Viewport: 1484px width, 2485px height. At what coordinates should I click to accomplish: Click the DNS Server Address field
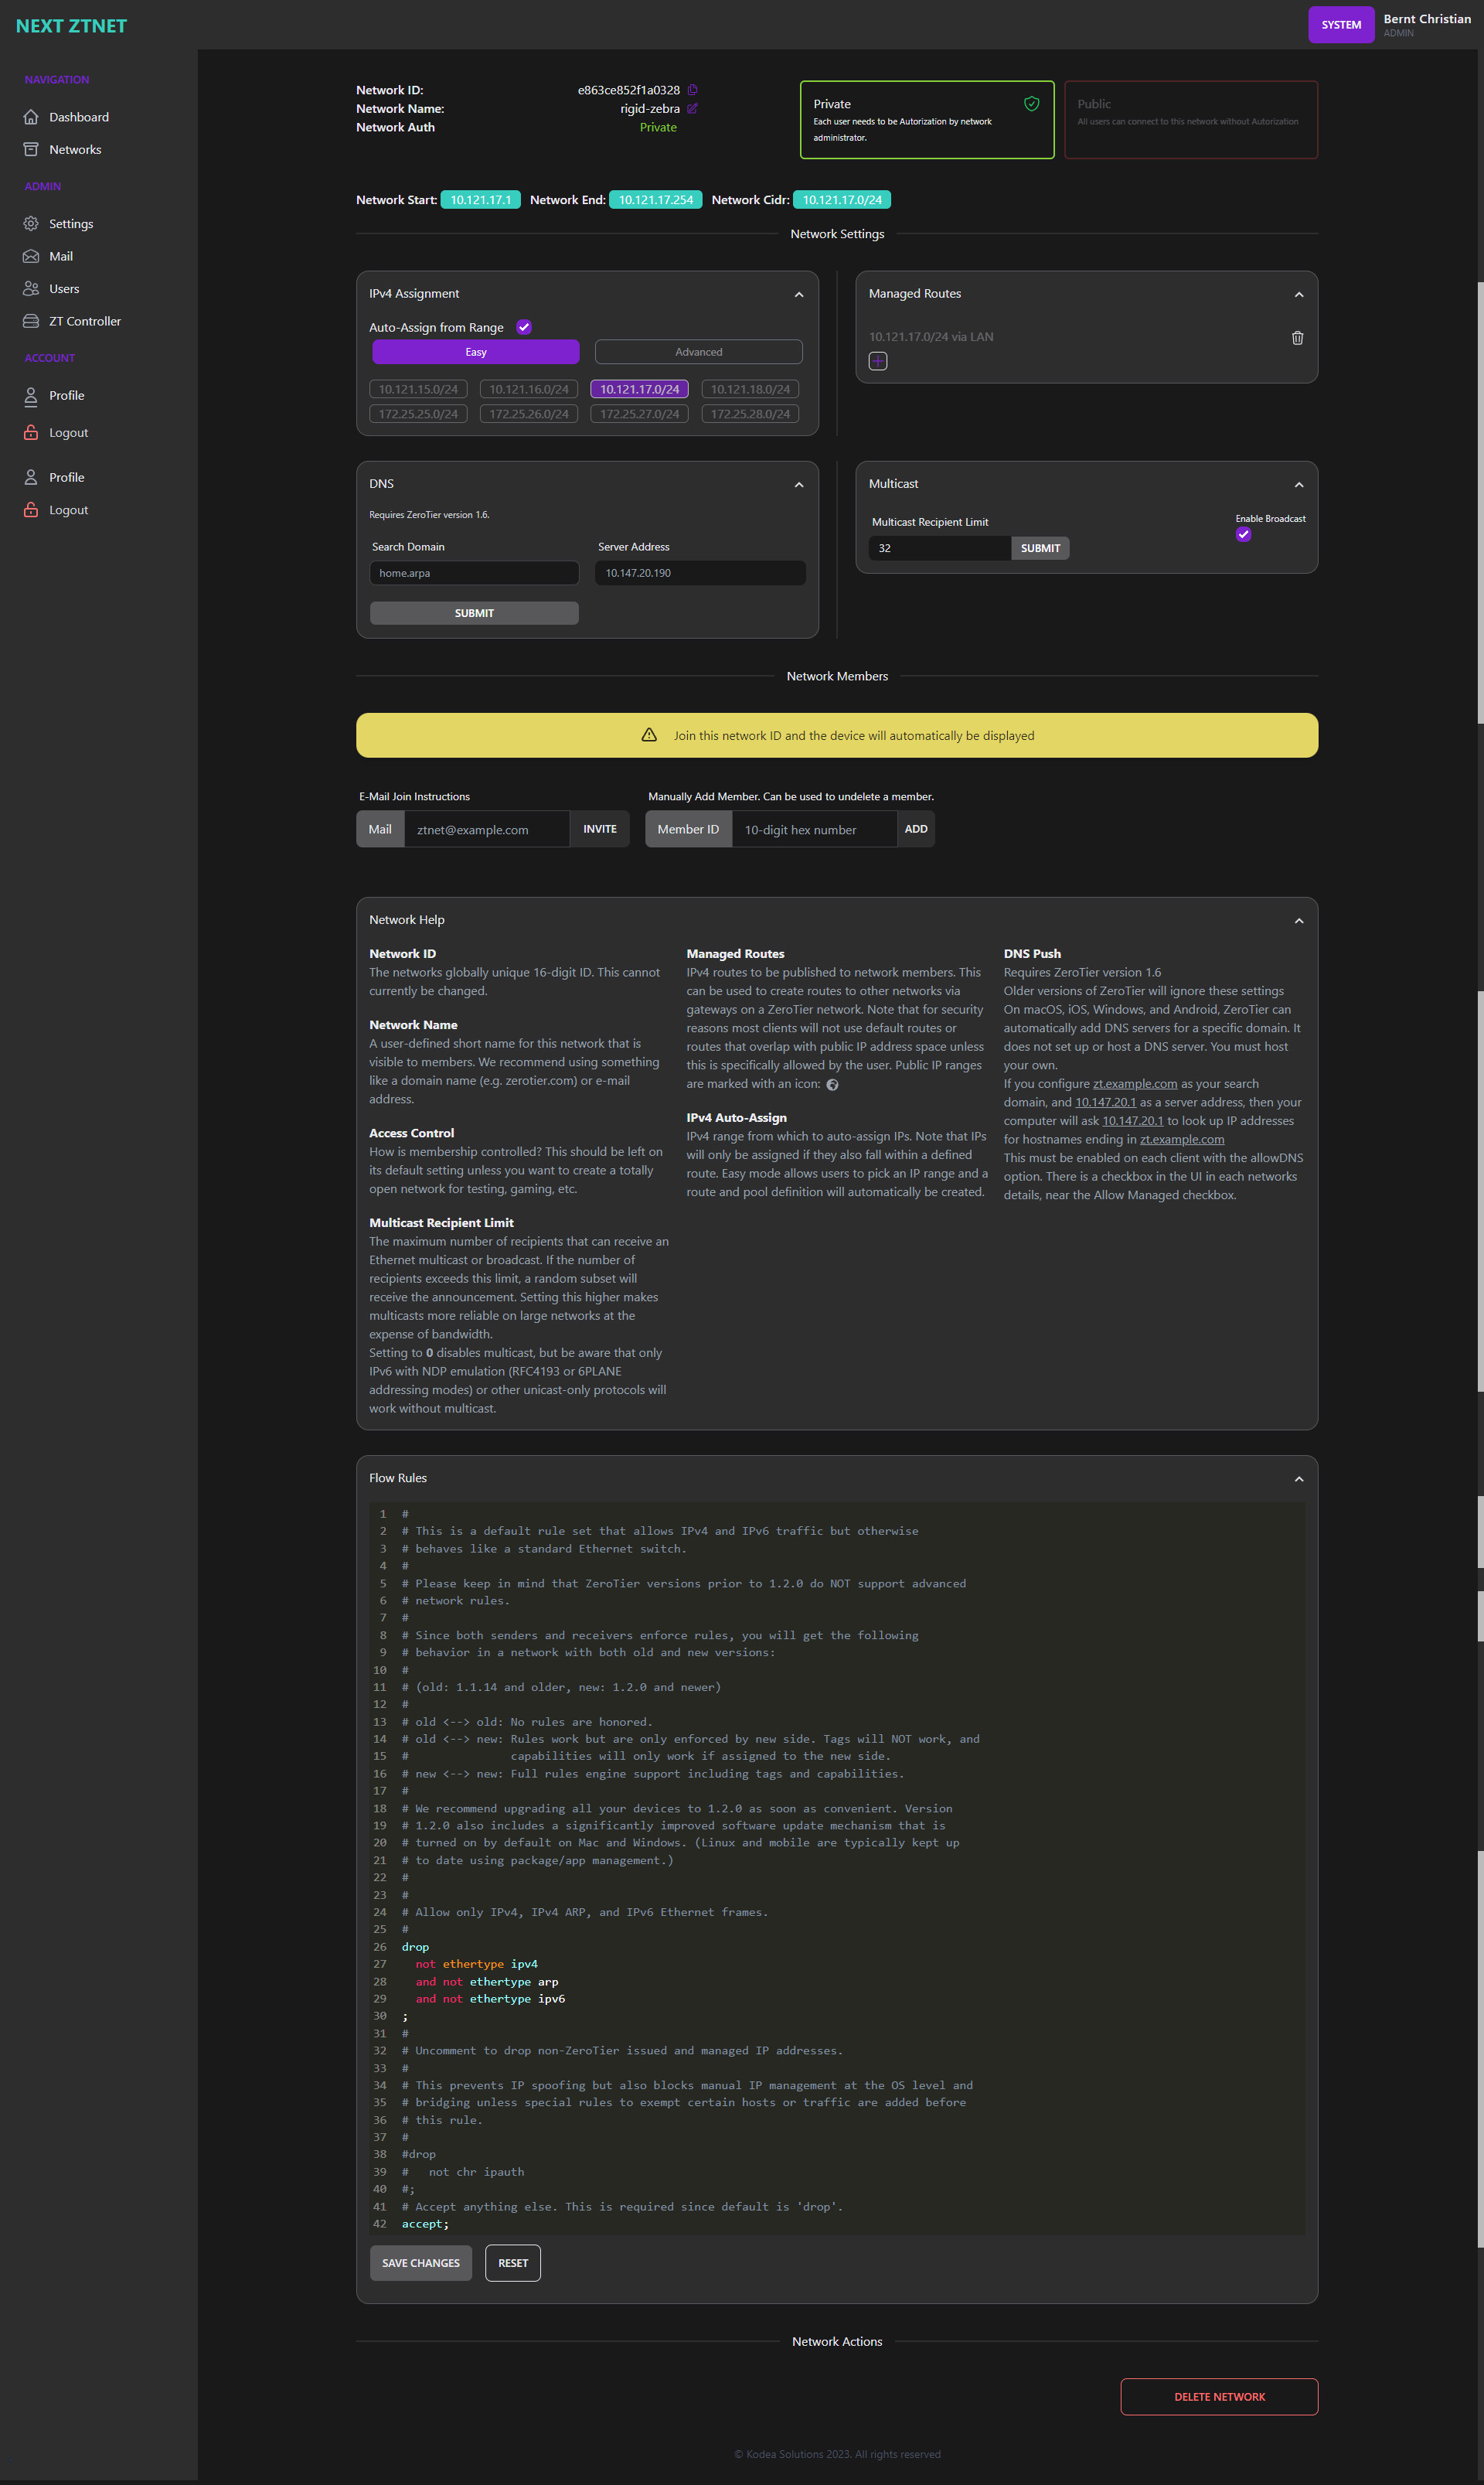[700, 573]
